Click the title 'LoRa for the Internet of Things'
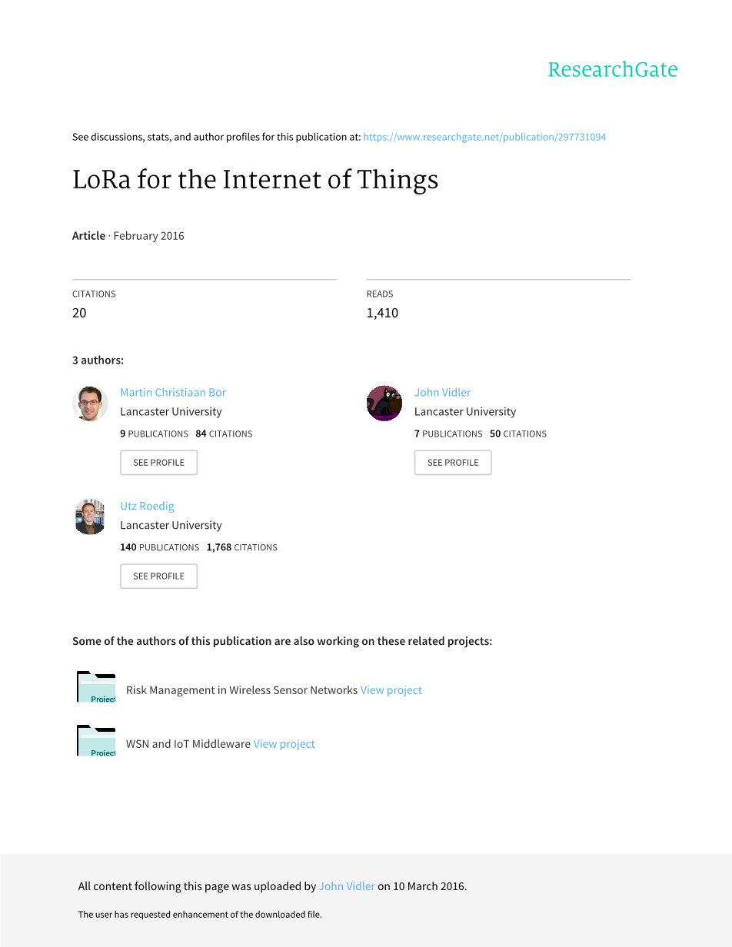The height and width of the screenshot is (947, 732). 255,180
